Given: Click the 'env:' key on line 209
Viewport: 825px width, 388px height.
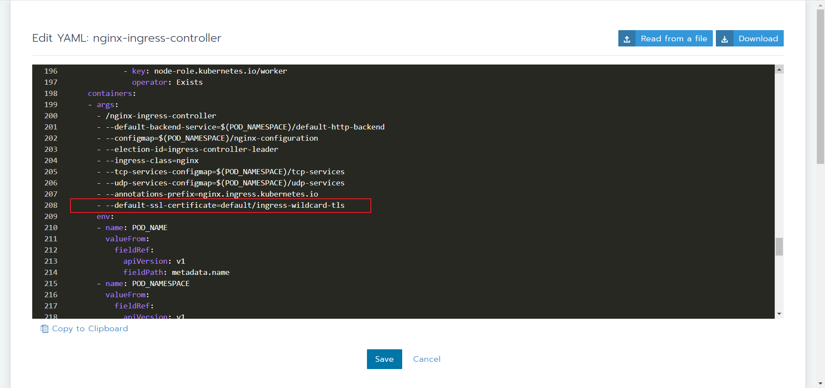Looking at the screenshot, I should point(105,216).
